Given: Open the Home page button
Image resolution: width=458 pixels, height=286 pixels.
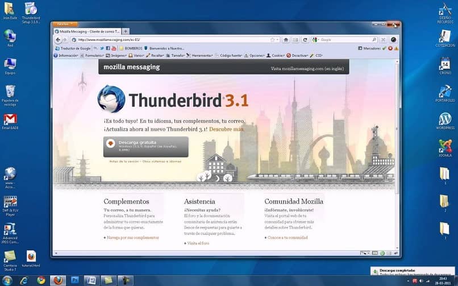Looking at the screenshot, I should (x=286, y=40).
